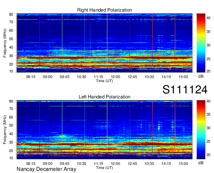
Task: Click the 60 MHz tick of Left Handed plot
Action: [11, 117]
